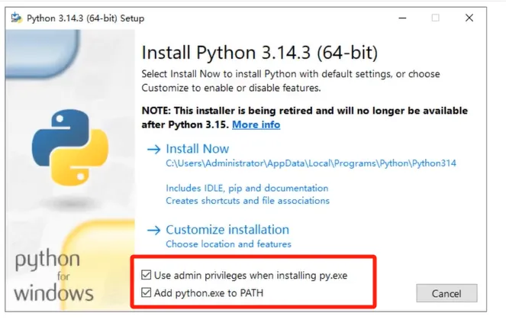This screenshot has height=323, width=506.
Task: Choose Customize installation option
Action: click(227, 229)
